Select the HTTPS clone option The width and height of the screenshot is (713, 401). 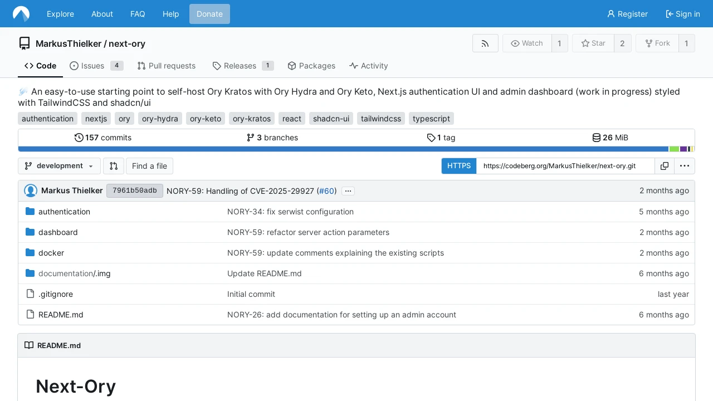459,166
